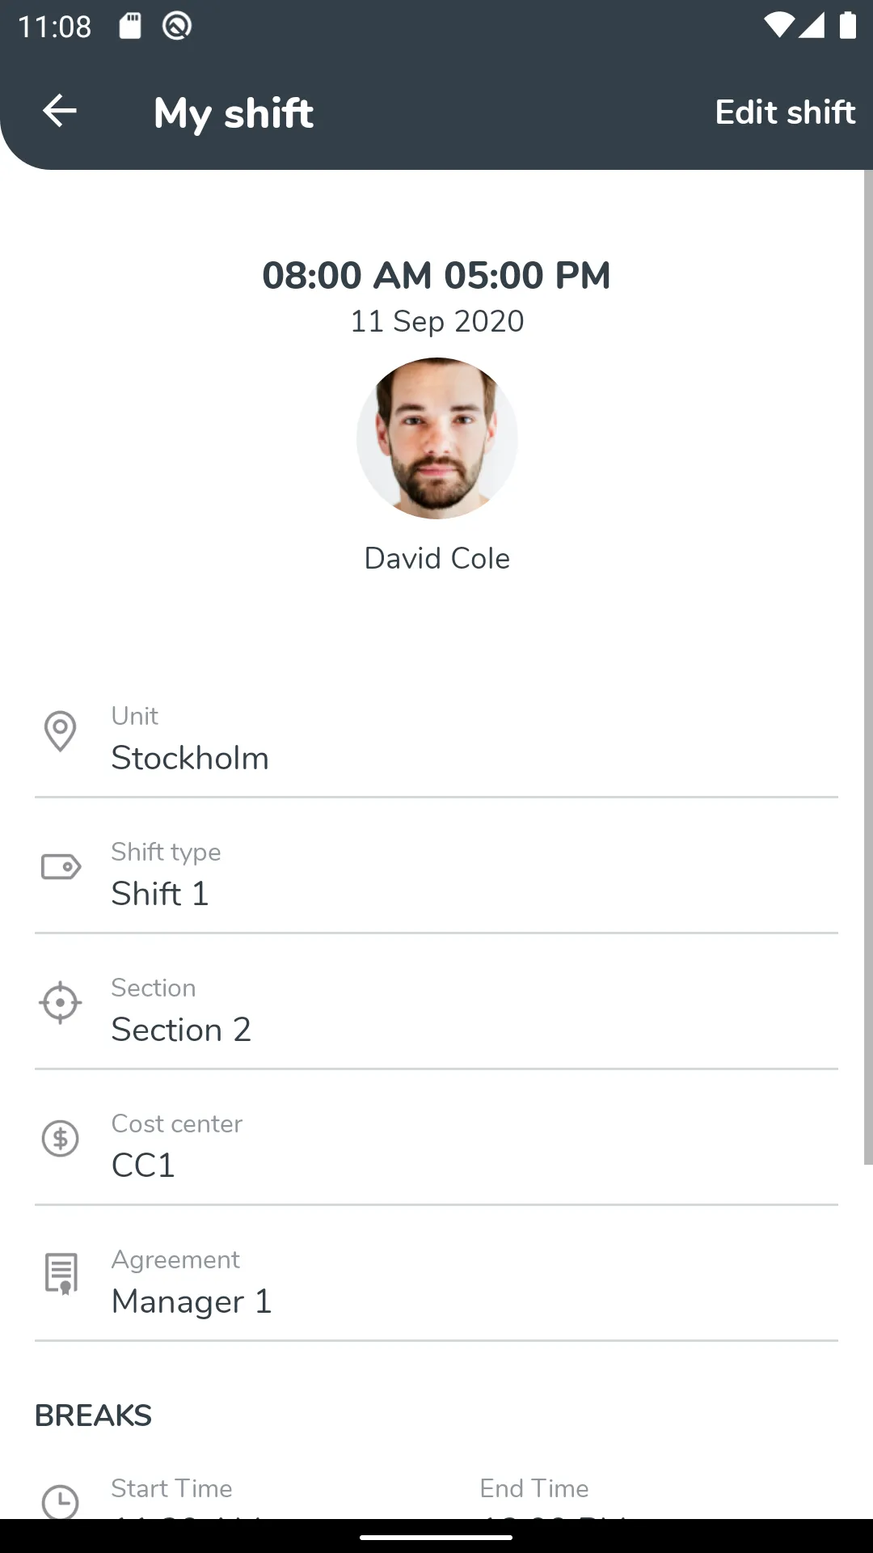
Task: Tap the Agreement document icon
Action: (61, 1274)
